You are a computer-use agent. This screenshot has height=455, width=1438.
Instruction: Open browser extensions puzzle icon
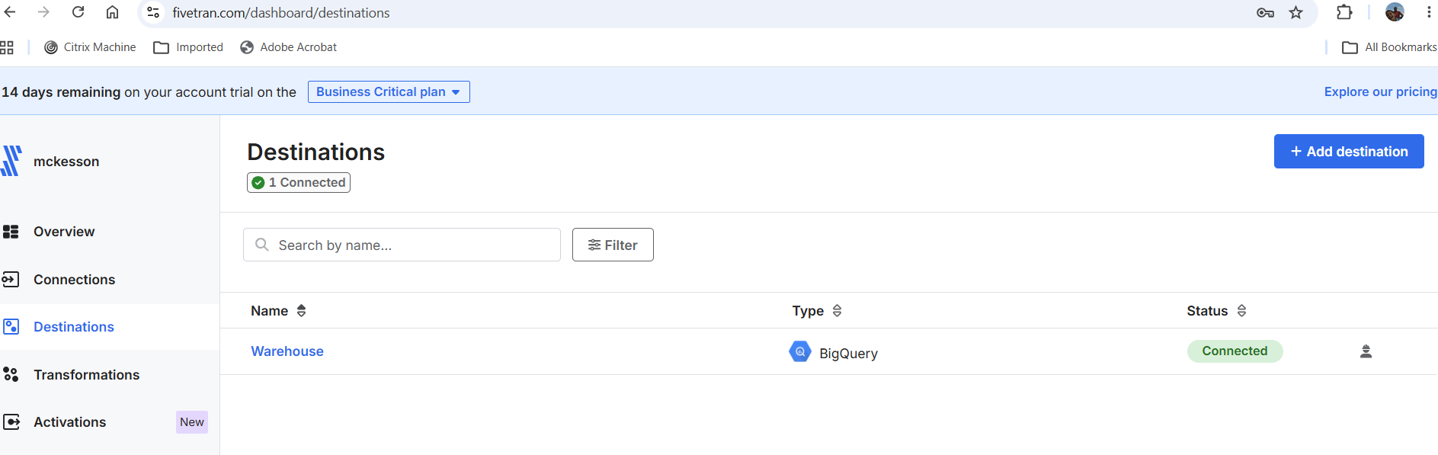click(1344, 12)
